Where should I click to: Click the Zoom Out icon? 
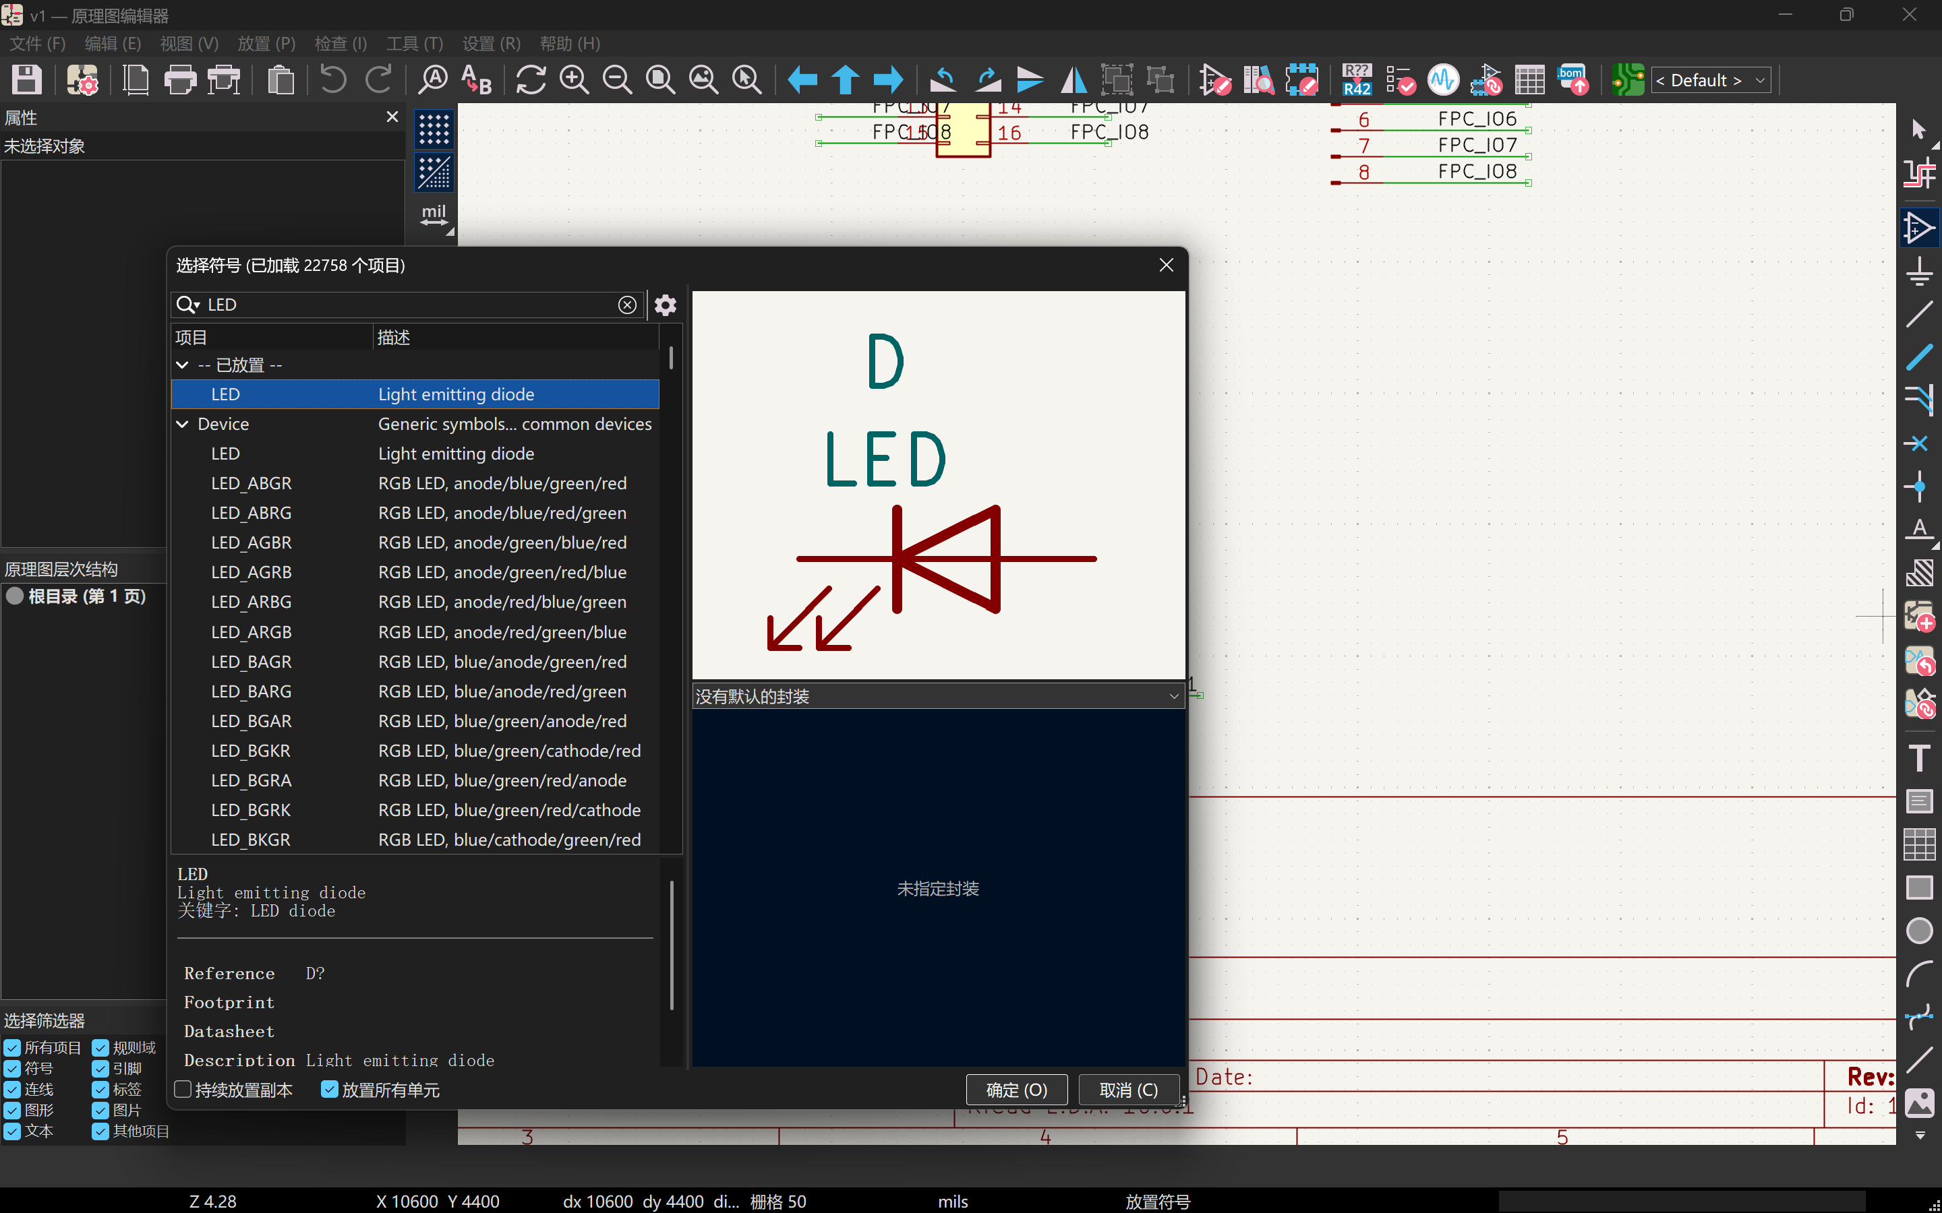click(617, 80)
